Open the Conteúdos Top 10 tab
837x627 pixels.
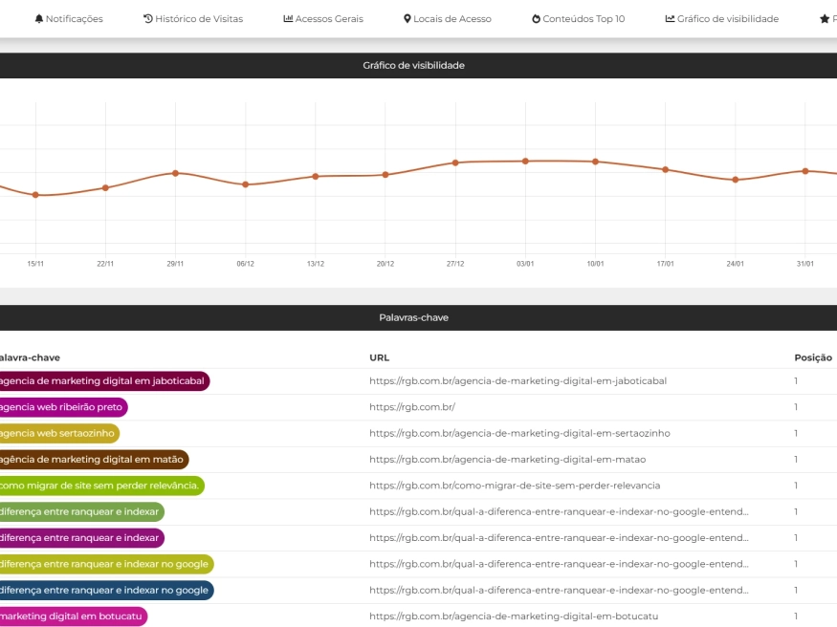[x=584, y=19]
